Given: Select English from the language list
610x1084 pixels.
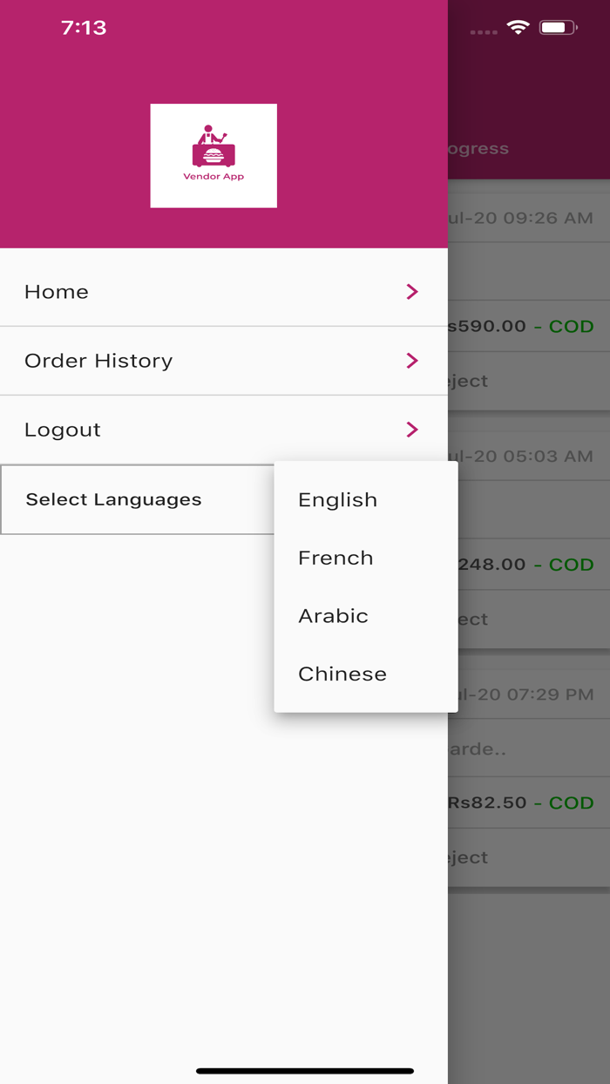Looking at the screenshot, I should (x=337, y=499).
